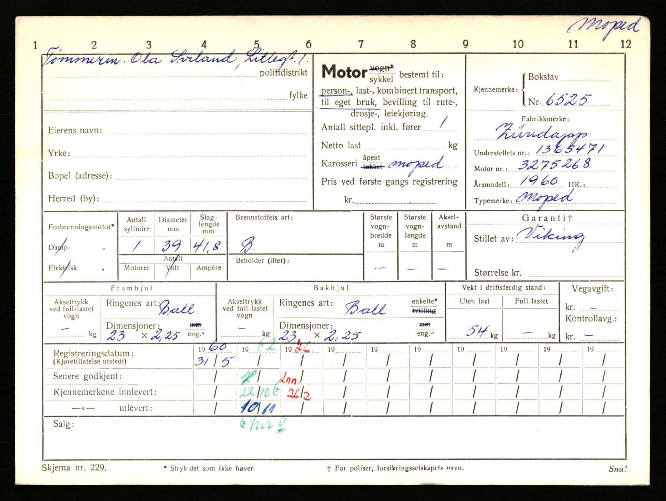
Task: Click the 'Akselavstand' column header
Action: coord(449,221)
